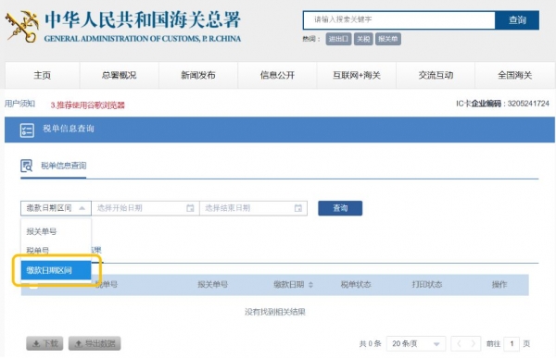Click hot word tag 进出口
Image resolution: width=556 pixels, height=358 pixels.
338,39
